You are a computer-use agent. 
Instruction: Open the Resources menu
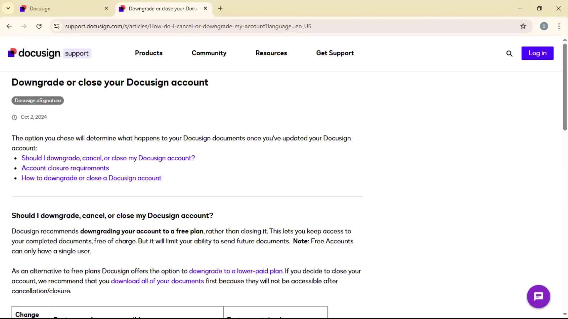pos(271,53)
